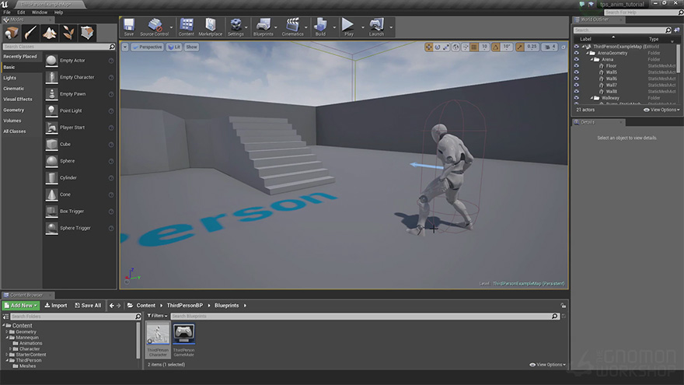
Task: Toggle world/local coordinate system globe icon
Action: click(x=455, y=47)
